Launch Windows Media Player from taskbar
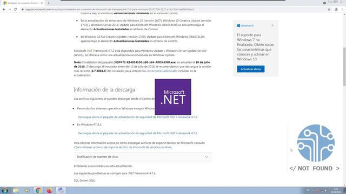346x194 pixels. [26, 190]
